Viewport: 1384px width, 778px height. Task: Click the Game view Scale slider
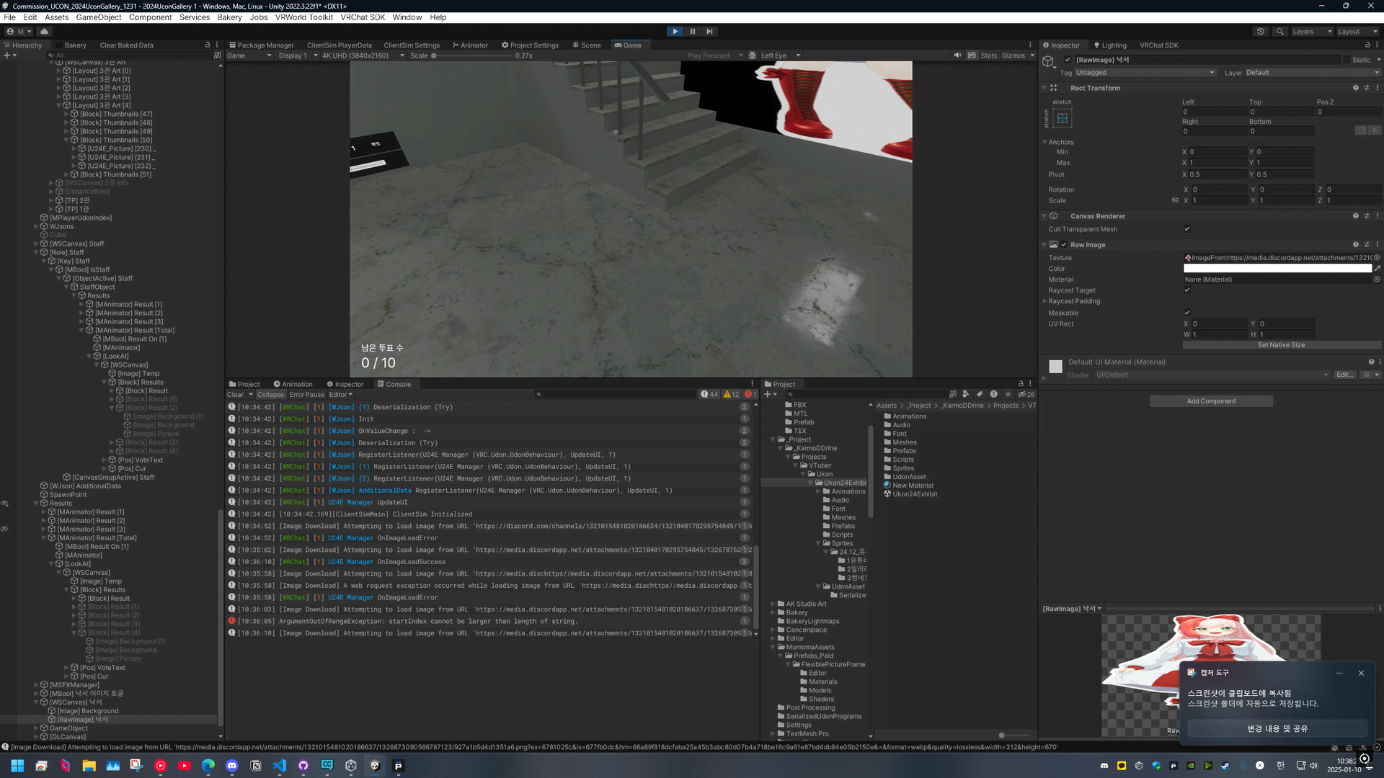[471, 55]
